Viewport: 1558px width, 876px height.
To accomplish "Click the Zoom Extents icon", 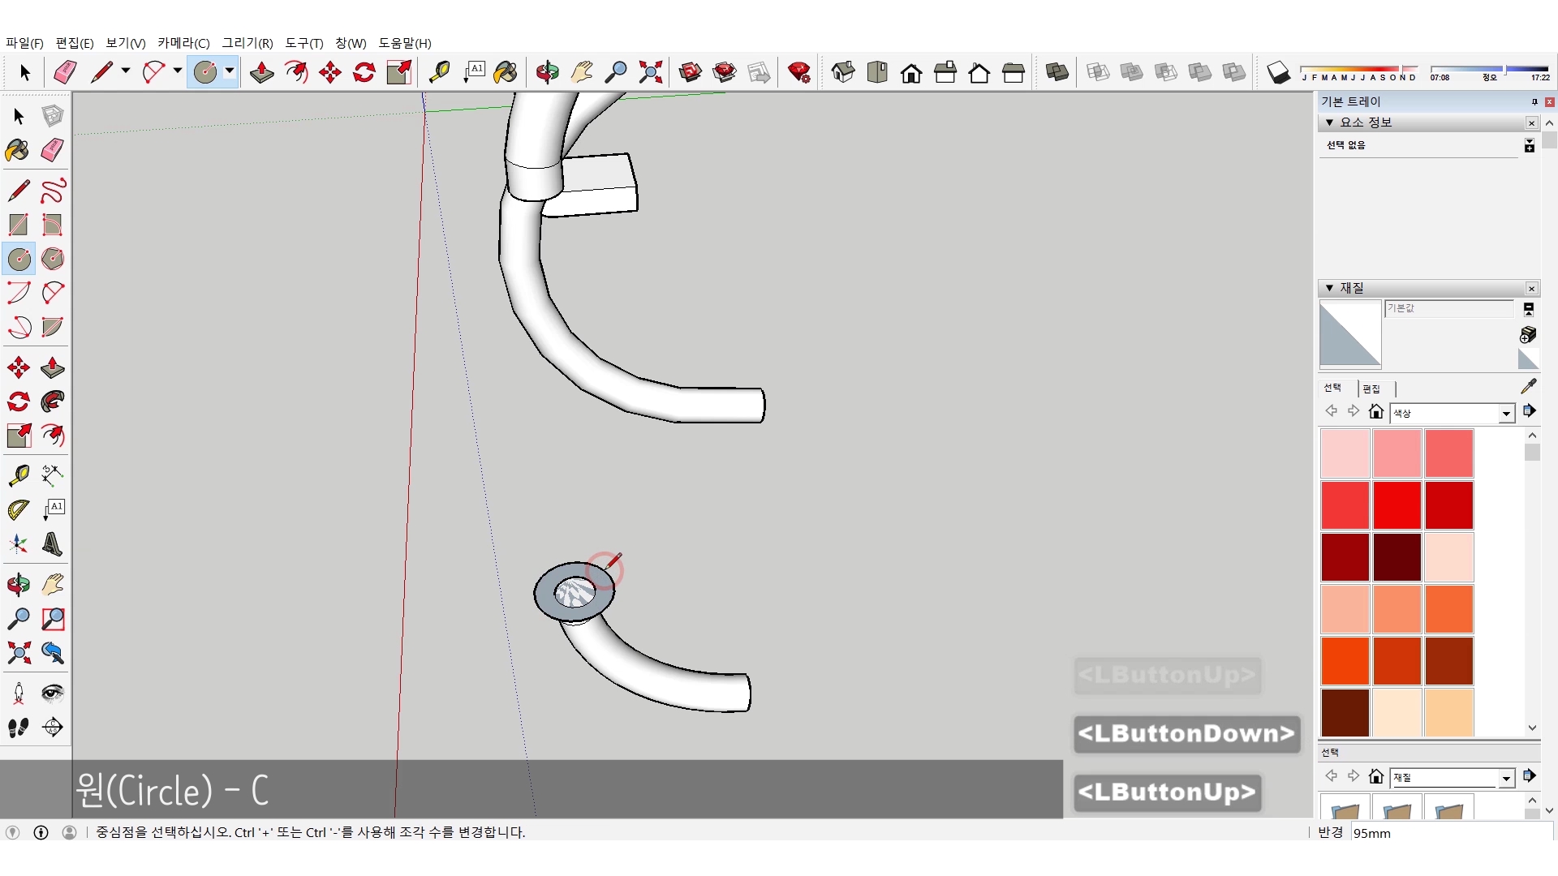I will pos(650,73).
